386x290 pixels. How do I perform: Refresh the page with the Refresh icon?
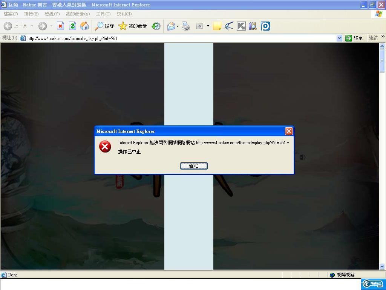[x=72, y=26]
